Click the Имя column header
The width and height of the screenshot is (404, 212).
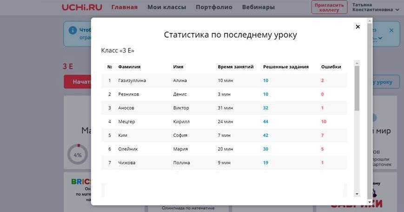pyautogui.click(x=178, y=67)
